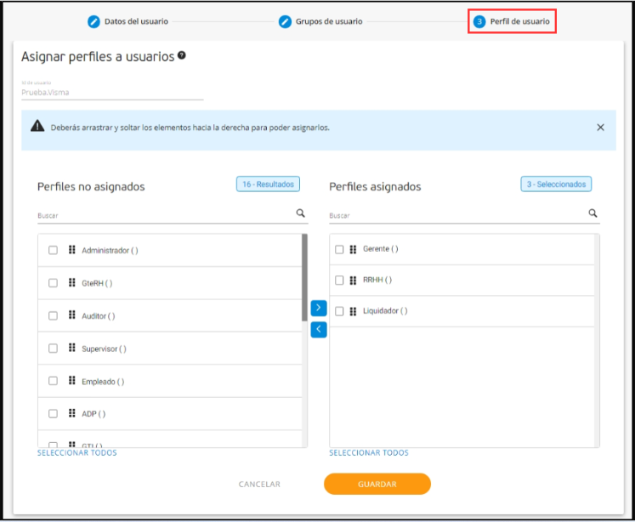Click the drag handle of Liquidador
The height and width of the screenshot is (522, 635).
(353, 311)
